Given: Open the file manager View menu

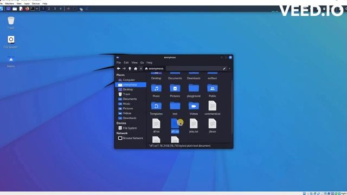Looking at the screenshot, I should [x=134, y=63].
